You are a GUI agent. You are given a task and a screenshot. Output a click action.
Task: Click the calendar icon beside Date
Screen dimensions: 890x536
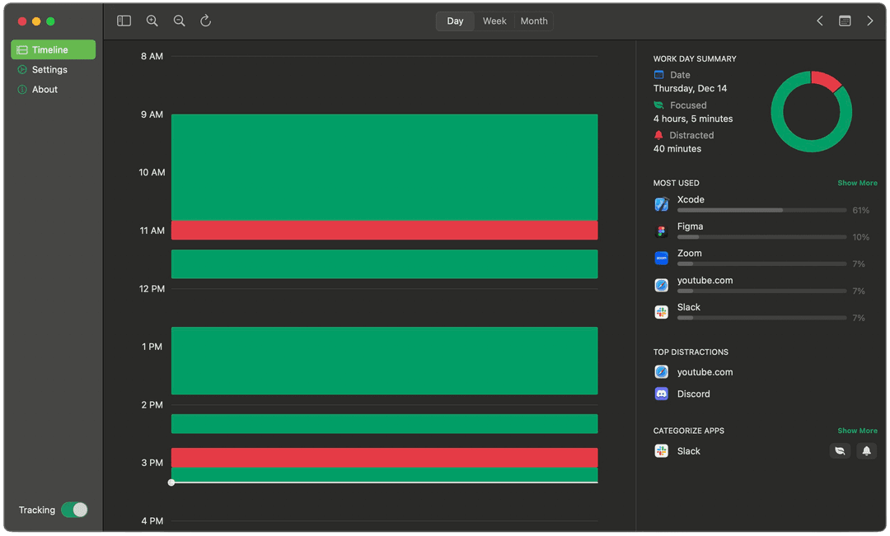(x=658, y=74)
